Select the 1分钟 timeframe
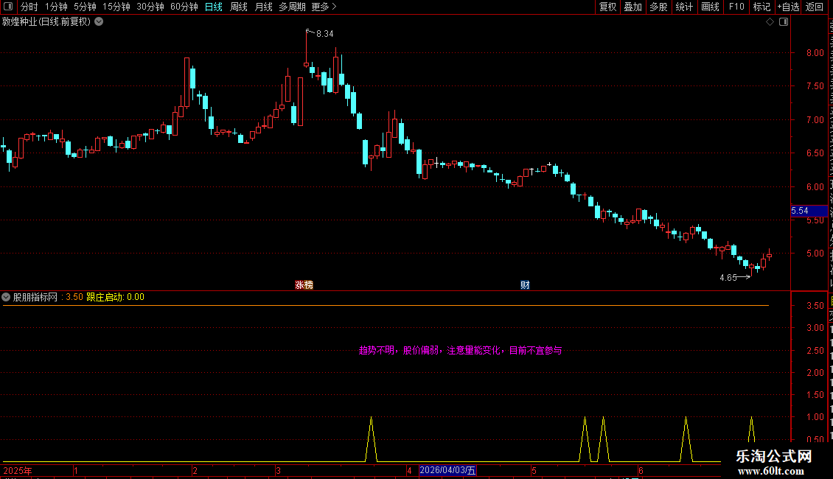 pos(56,7)
